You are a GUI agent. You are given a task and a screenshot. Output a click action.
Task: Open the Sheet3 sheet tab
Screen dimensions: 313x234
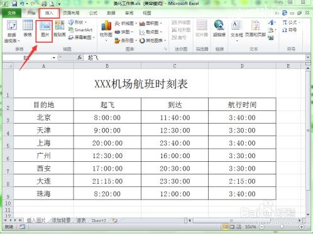tap(99, 220)
